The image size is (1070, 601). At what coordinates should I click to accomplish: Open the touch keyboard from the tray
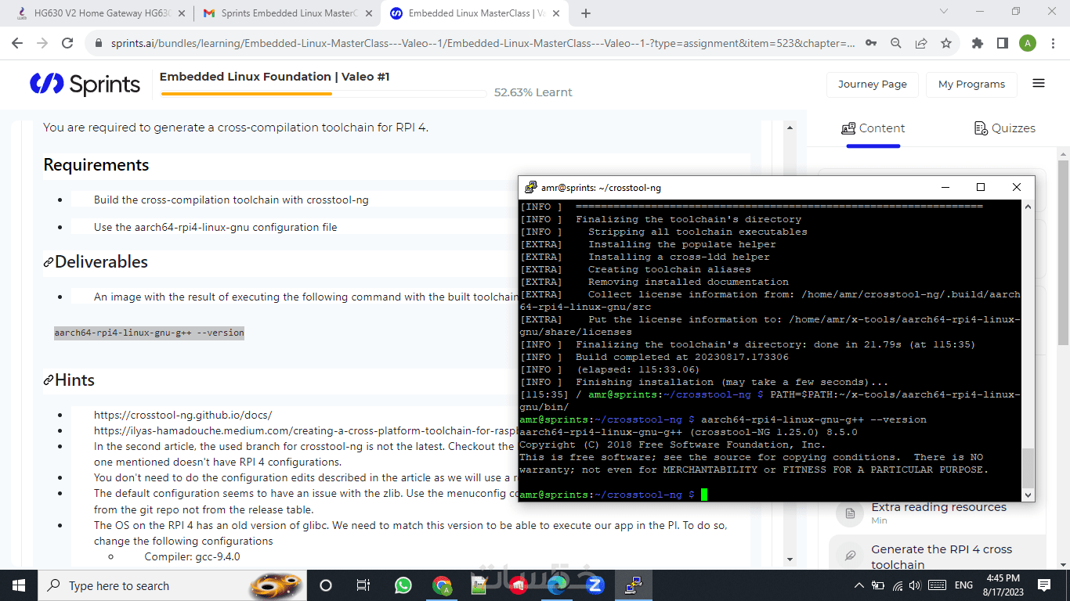point(937,585)
